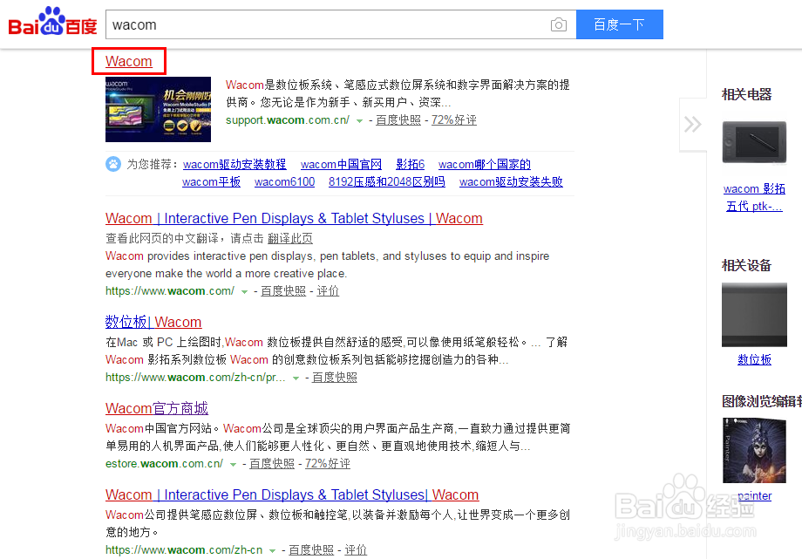802x559 pixels.
Task: Open suggestion 影拓6
Action: pyautogui.click(x=411, y=164)
